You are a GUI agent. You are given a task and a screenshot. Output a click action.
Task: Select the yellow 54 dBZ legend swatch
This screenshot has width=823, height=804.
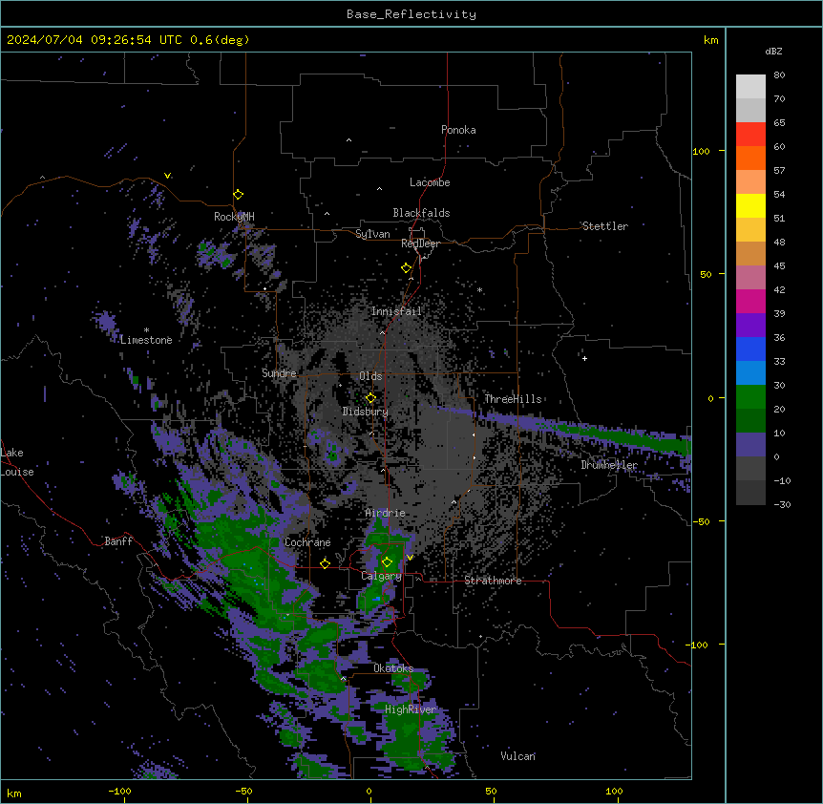coord(750,205)
